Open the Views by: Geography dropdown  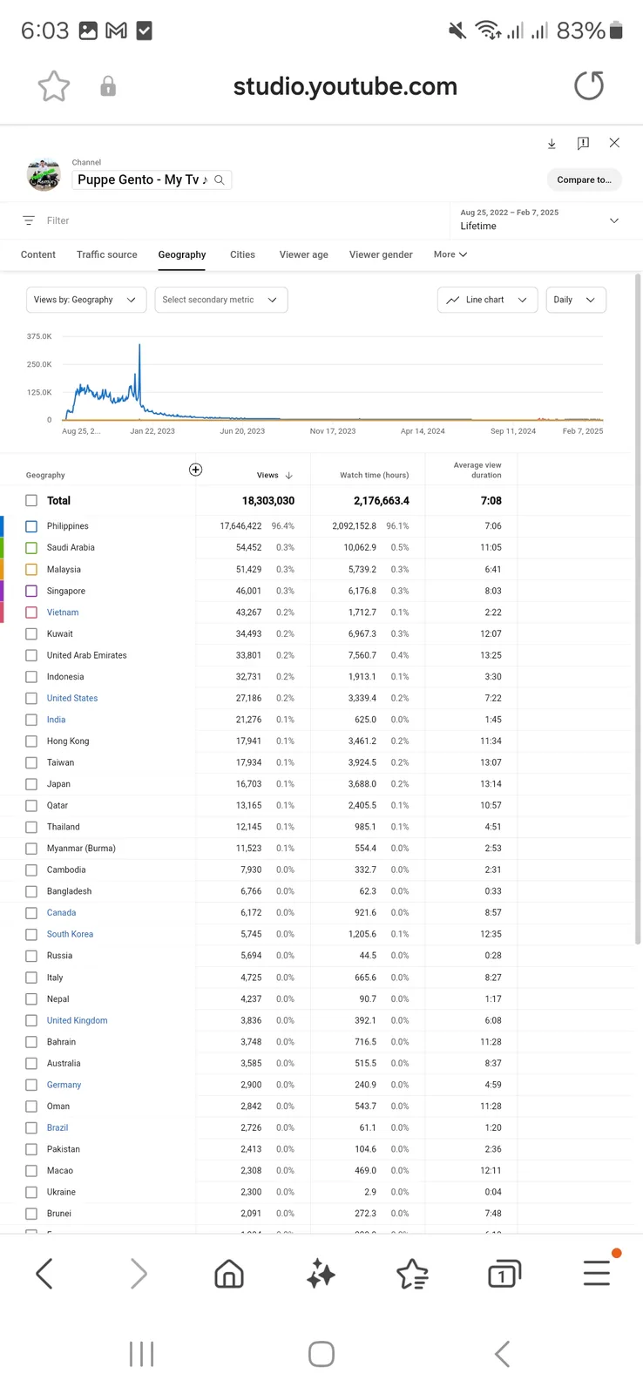(x=86, y=300)
